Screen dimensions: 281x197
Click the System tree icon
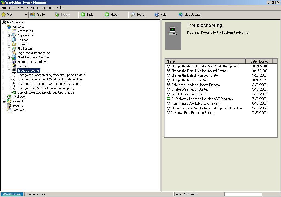[14, 66]
